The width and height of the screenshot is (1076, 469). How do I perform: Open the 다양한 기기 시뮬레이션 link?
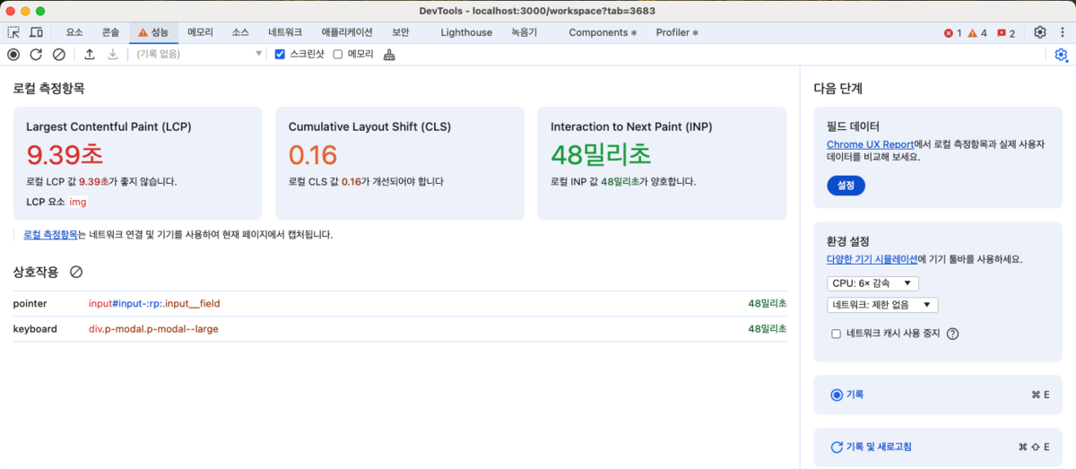coord(872,259)
